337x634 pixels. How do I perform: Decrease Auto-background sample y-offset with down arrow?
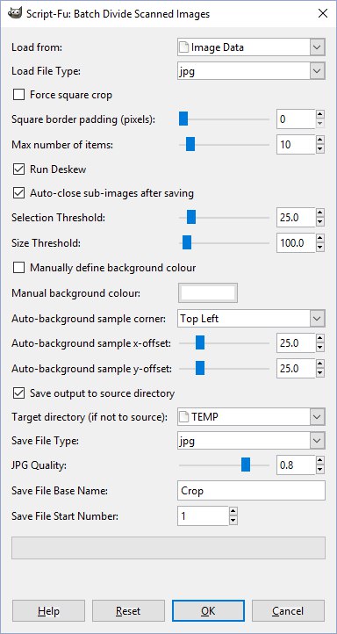[x=320, y=373]
